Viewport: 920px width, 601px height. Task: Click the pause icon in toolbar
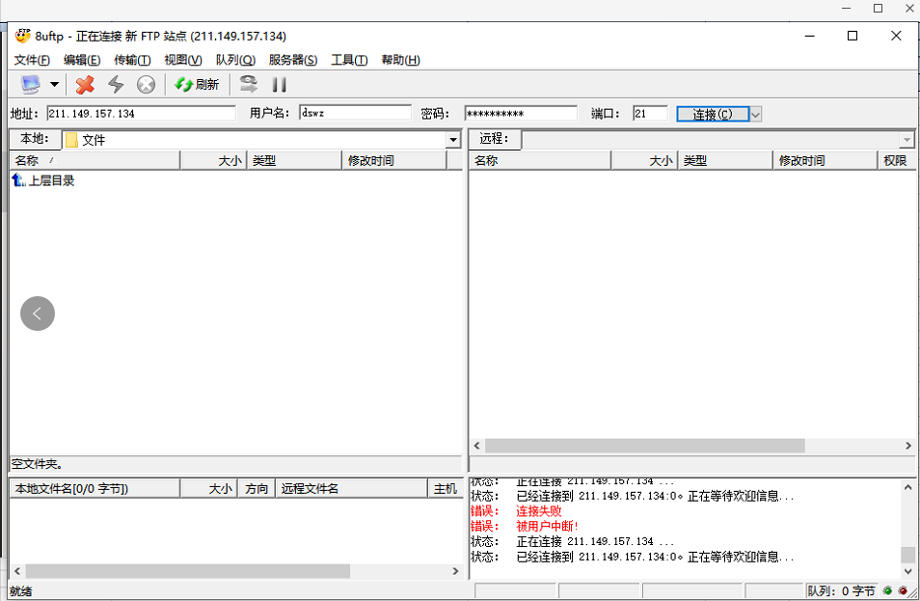click(280, 85)
